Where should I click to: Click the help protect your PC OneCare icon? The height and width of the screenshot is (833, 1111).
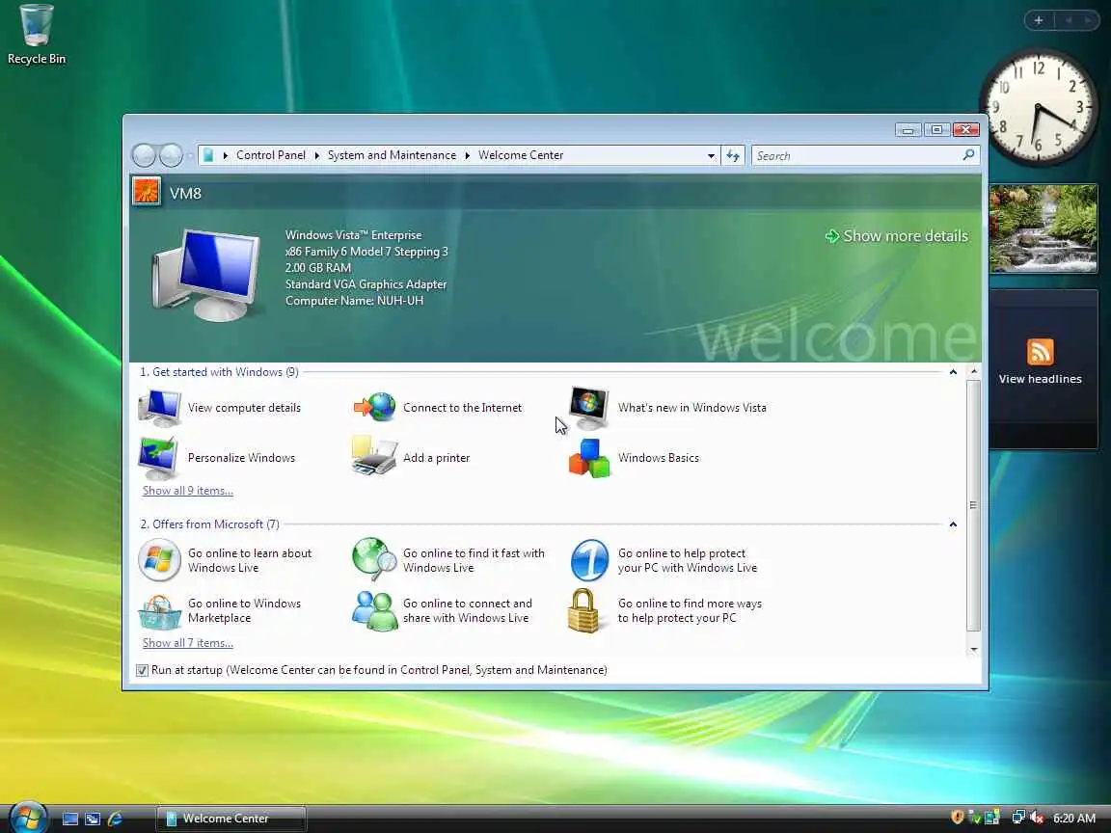pos(589,560)
